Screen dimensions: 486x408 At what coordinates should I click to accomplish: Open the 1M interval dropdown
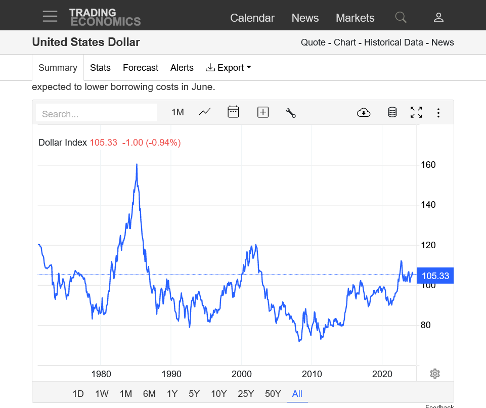click(x=178, y=112)
